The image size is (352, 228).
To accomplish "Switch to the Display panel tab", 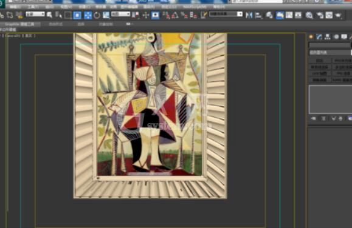I will click(344, 37).
